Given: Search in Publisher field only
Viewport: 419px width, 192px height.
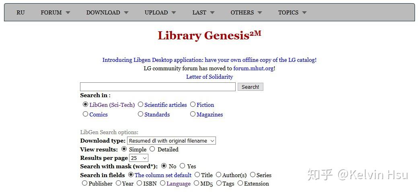Looking at the screenshot, I should 84,183.
